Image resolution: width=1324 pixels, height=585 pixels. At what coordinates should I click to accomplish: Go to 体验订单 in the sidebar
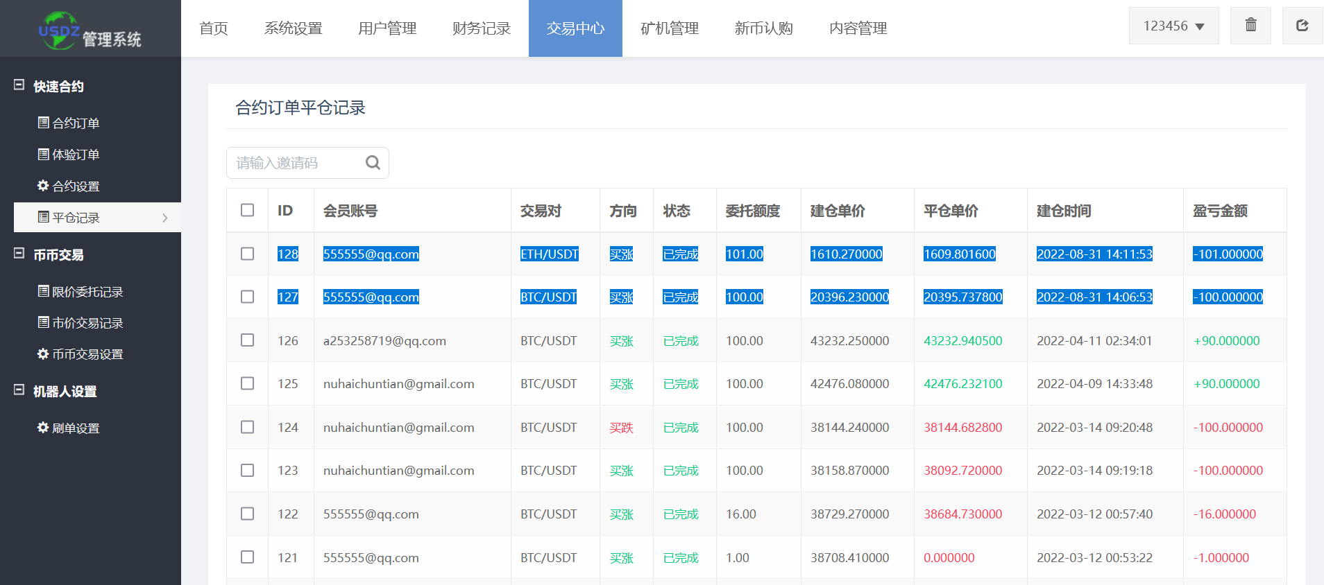tap(76, 155)
